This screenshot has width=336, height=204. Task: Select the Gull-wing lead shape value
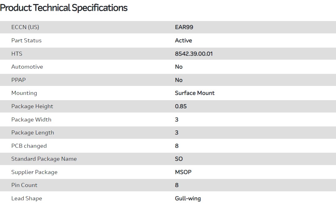(x=188, y=198)
